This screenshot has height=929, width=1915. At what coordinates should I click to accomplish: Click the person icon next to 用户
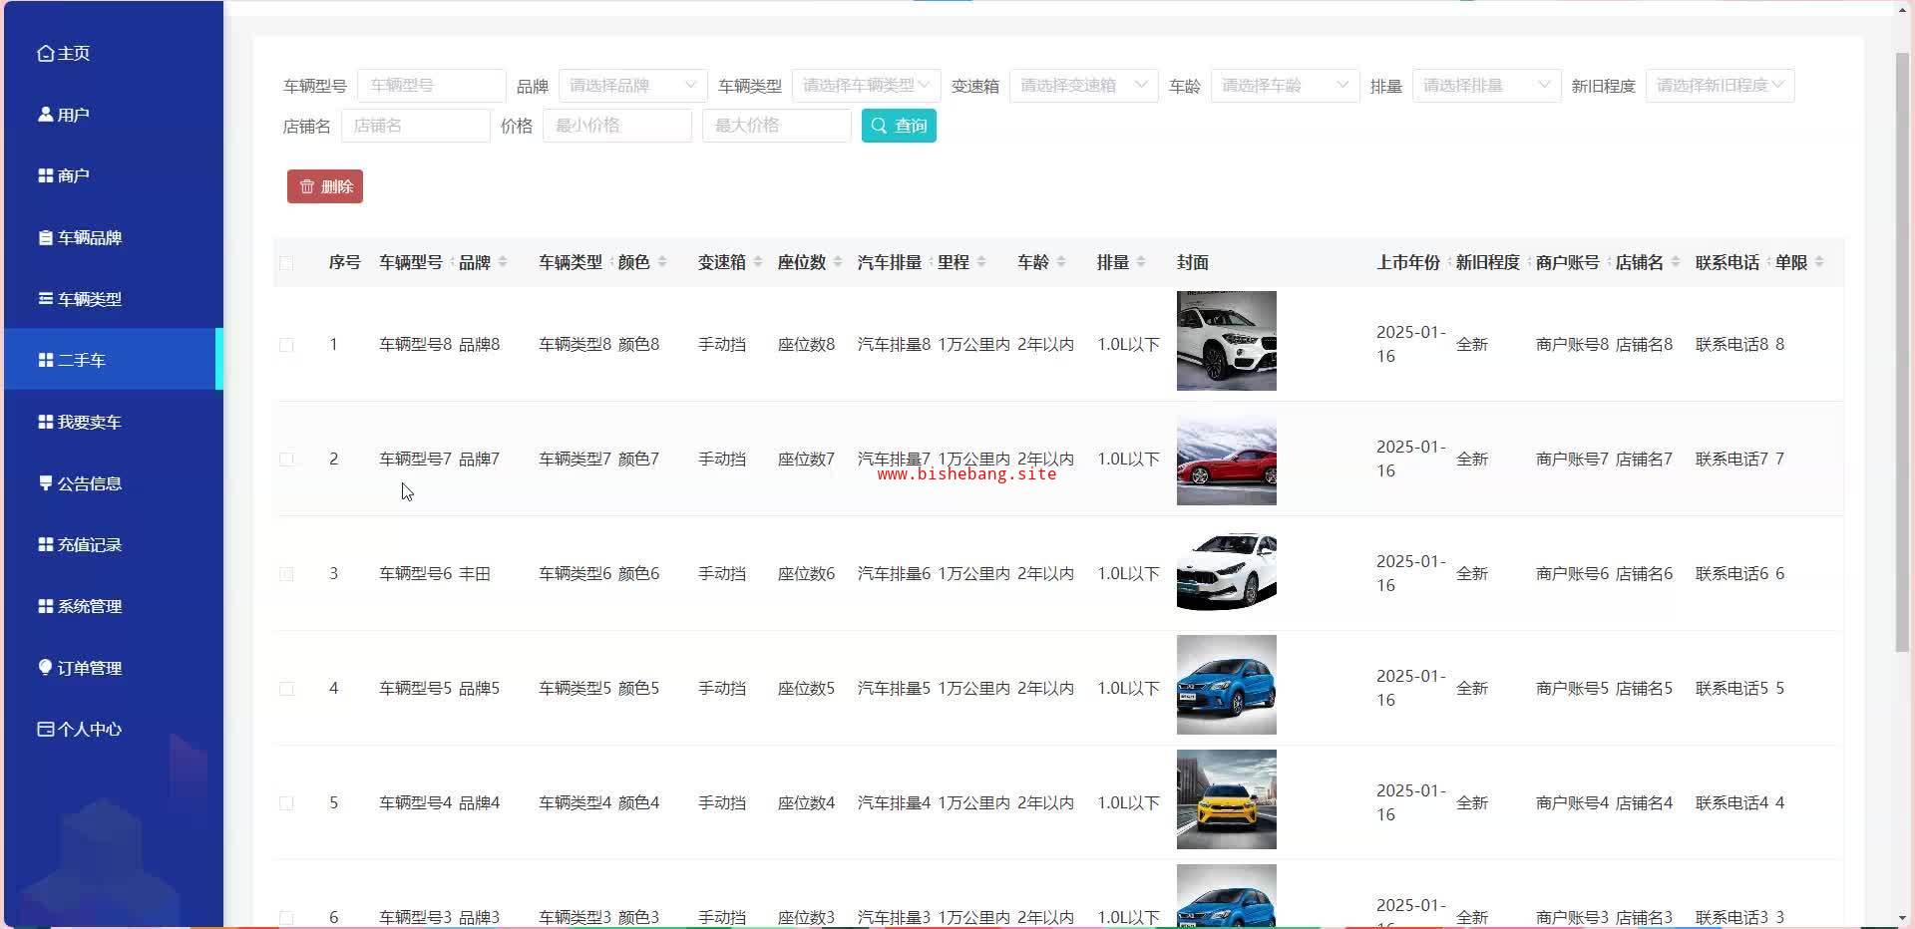tap(45, 115)
